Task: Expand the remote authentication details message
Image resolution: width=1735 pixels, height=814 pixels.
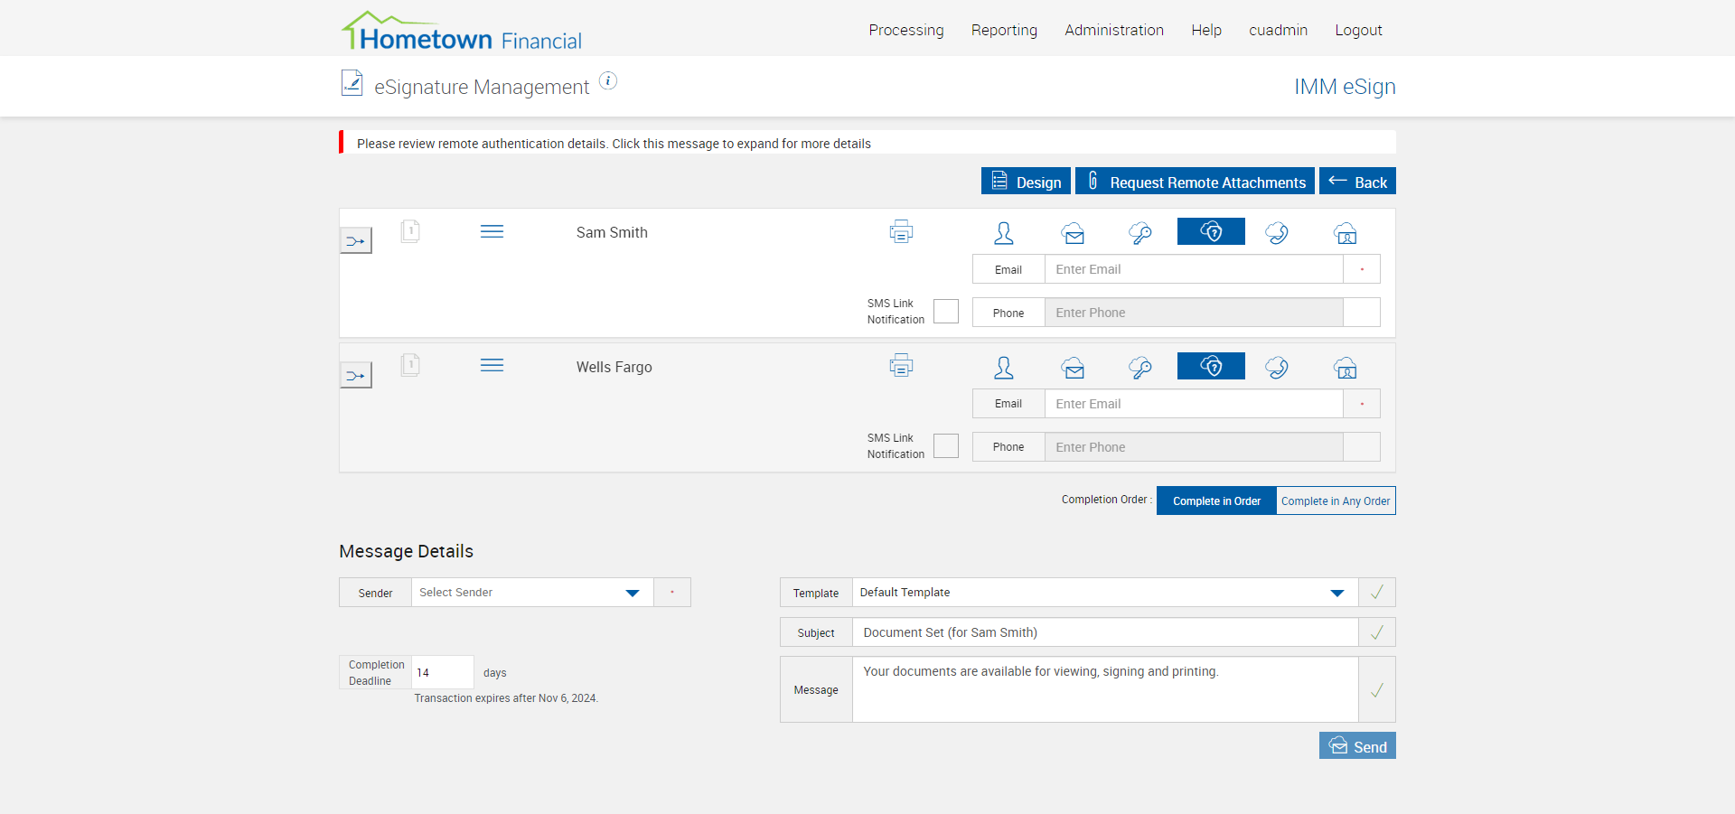Action: pos(614,144)
